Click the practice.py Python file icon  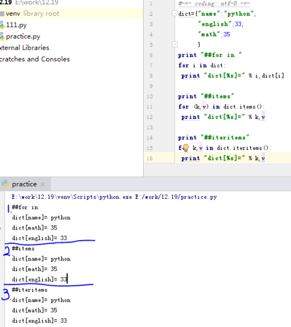[2, 37]
